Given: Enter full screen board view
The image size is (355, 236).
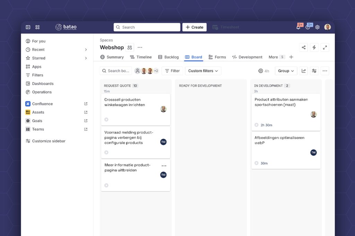Looking at the screenshot, I should (324, 48).
